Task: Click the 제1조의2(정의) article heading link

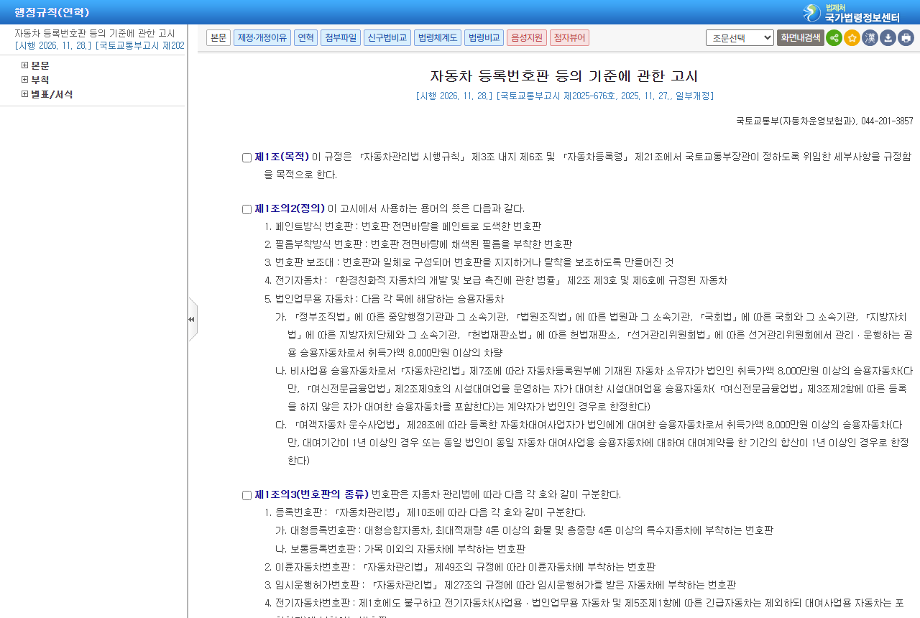Action: coord(290,208)
